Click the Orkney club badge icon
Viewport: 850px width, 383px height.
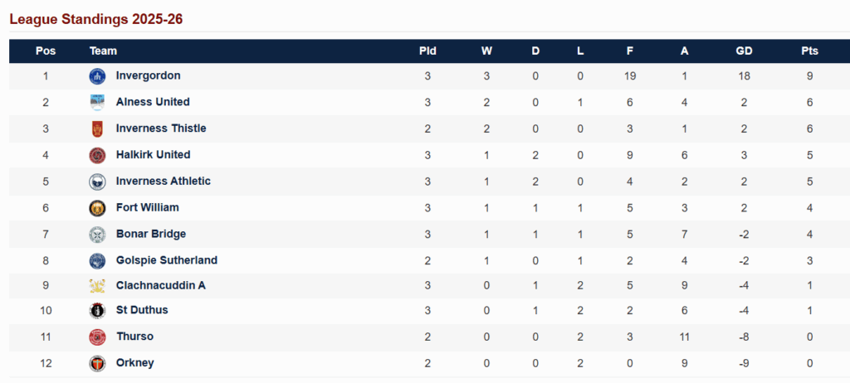[x=98, y=363]
